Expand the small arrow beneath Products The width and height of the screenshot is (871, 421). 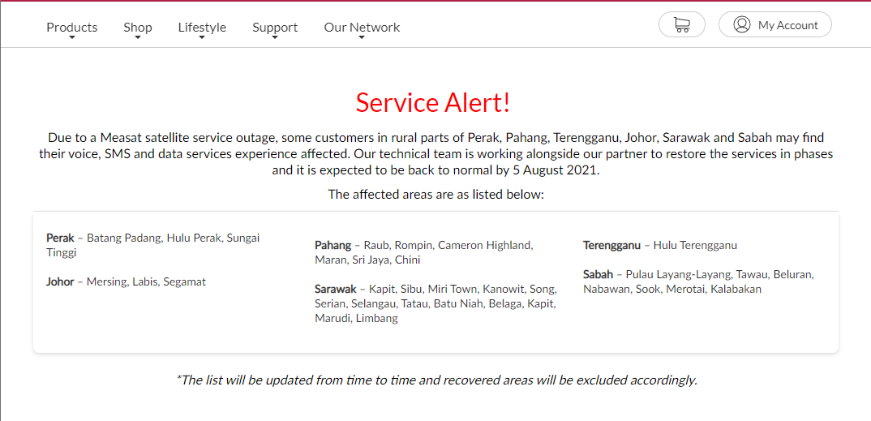(x=72, y=37)
